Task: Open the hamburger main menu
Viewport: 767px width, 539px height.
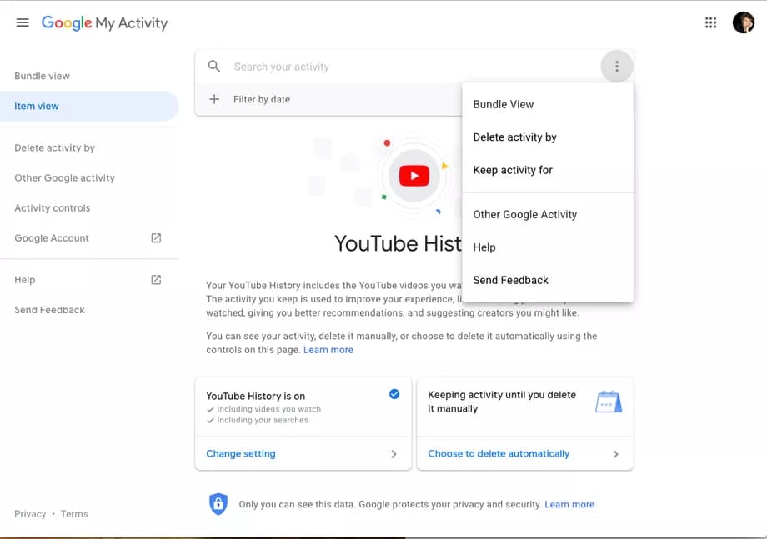Action: tap(23, 22)
